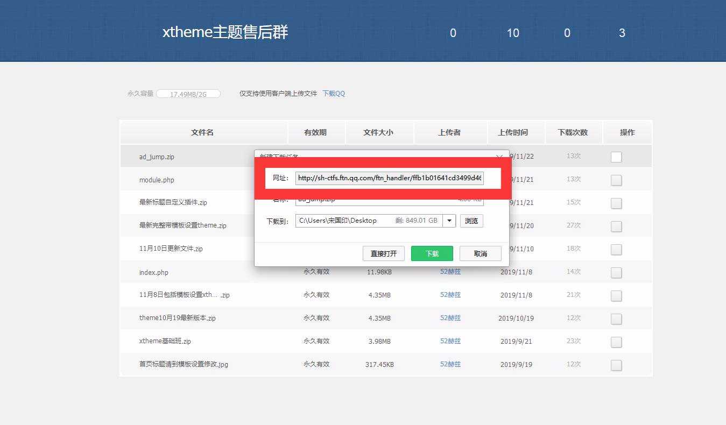This screenshot has height=425, width=726.
Task: Click the 文件大小 column header
Action: tap(378, 132)
